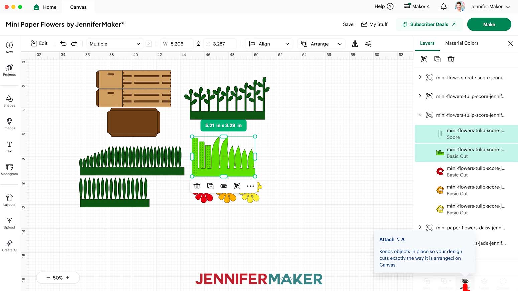Screen dimensions: 518x291
Task: Click the Duplicate icon in Layers panel
Action: tap(437, 59)
